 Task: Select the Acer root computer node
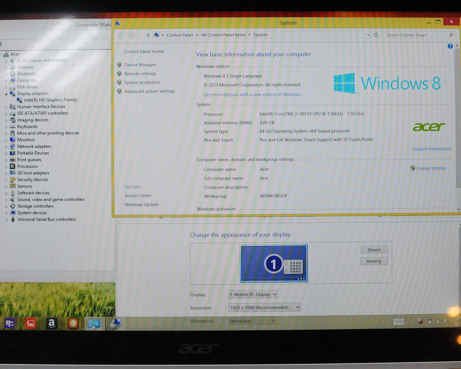(x=15, y=54)
